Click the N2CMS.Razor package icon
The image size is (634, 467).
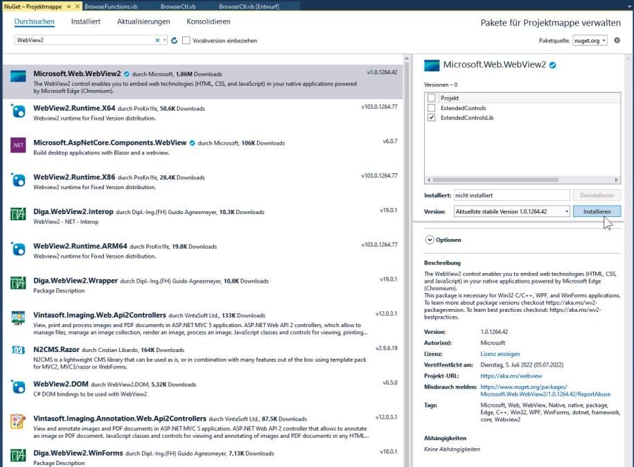click(18, 350)
